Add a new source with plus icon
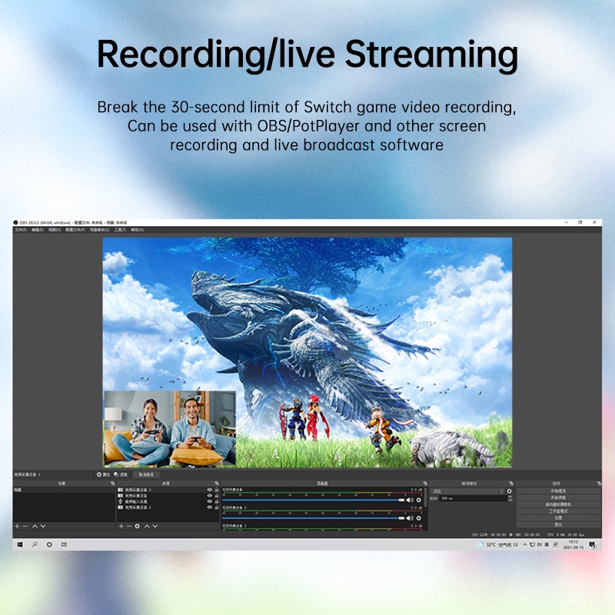Image resolution: width=615 pixels, height=615 pixels. point(120,526)
